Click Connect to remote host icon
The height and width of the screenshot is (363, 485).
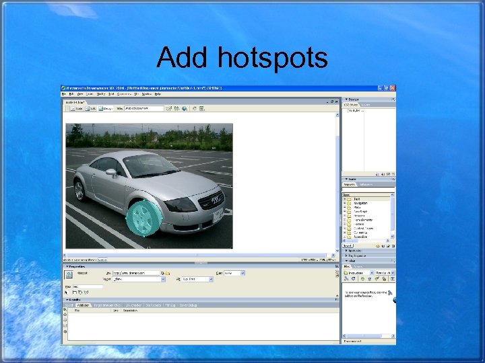(x=346, y=279)
